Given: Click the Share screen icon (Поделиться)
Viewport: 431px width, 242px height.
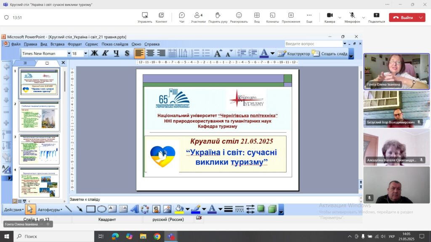Looking at the screenshot, I should tap(376, 17).
